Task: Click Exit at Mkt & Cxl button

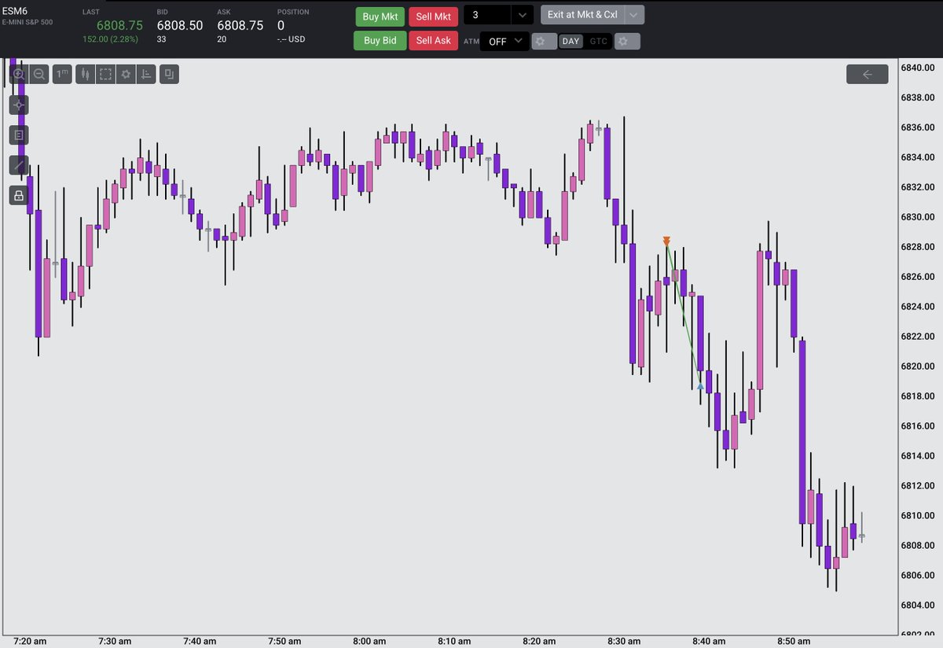Action: click(x=583, y=15)
